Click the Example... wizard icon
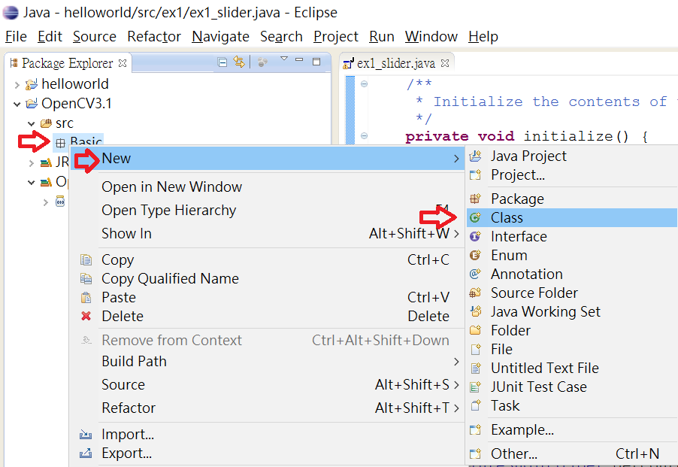The height and width of the screenshot is (467, 678). [475, 430]
